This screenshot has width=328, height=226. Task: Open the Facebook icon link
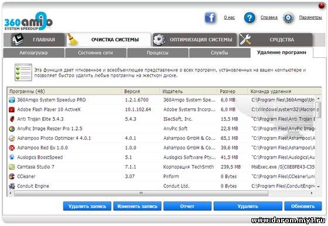210,18
